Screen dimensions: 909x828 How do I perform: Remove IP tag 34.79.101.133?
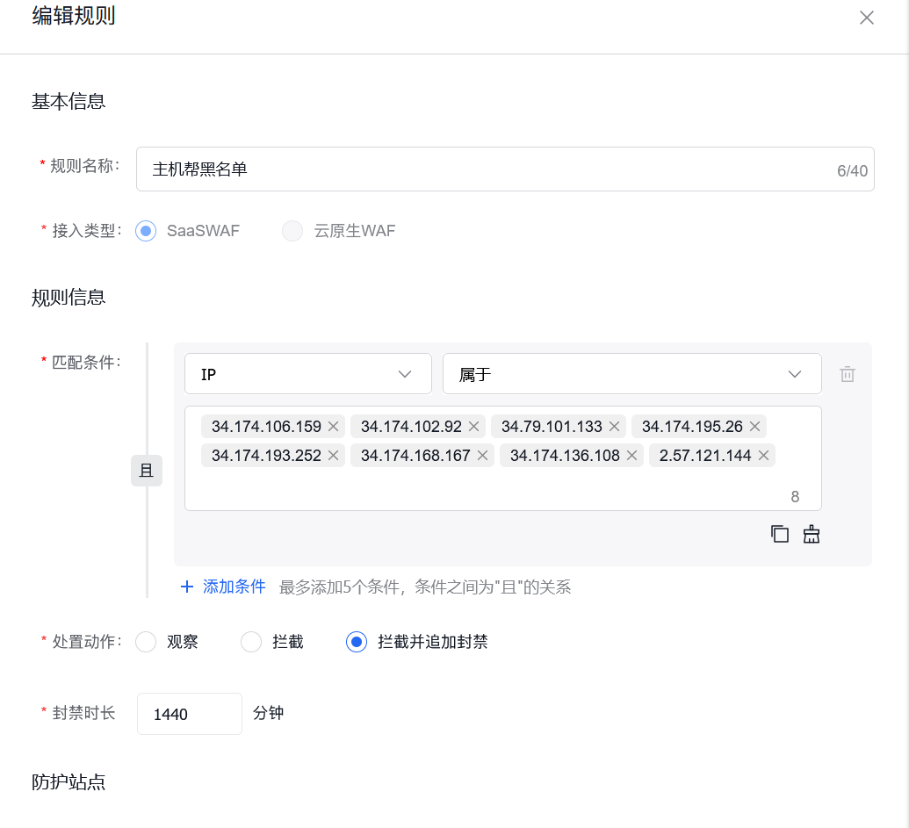(615, 427)
